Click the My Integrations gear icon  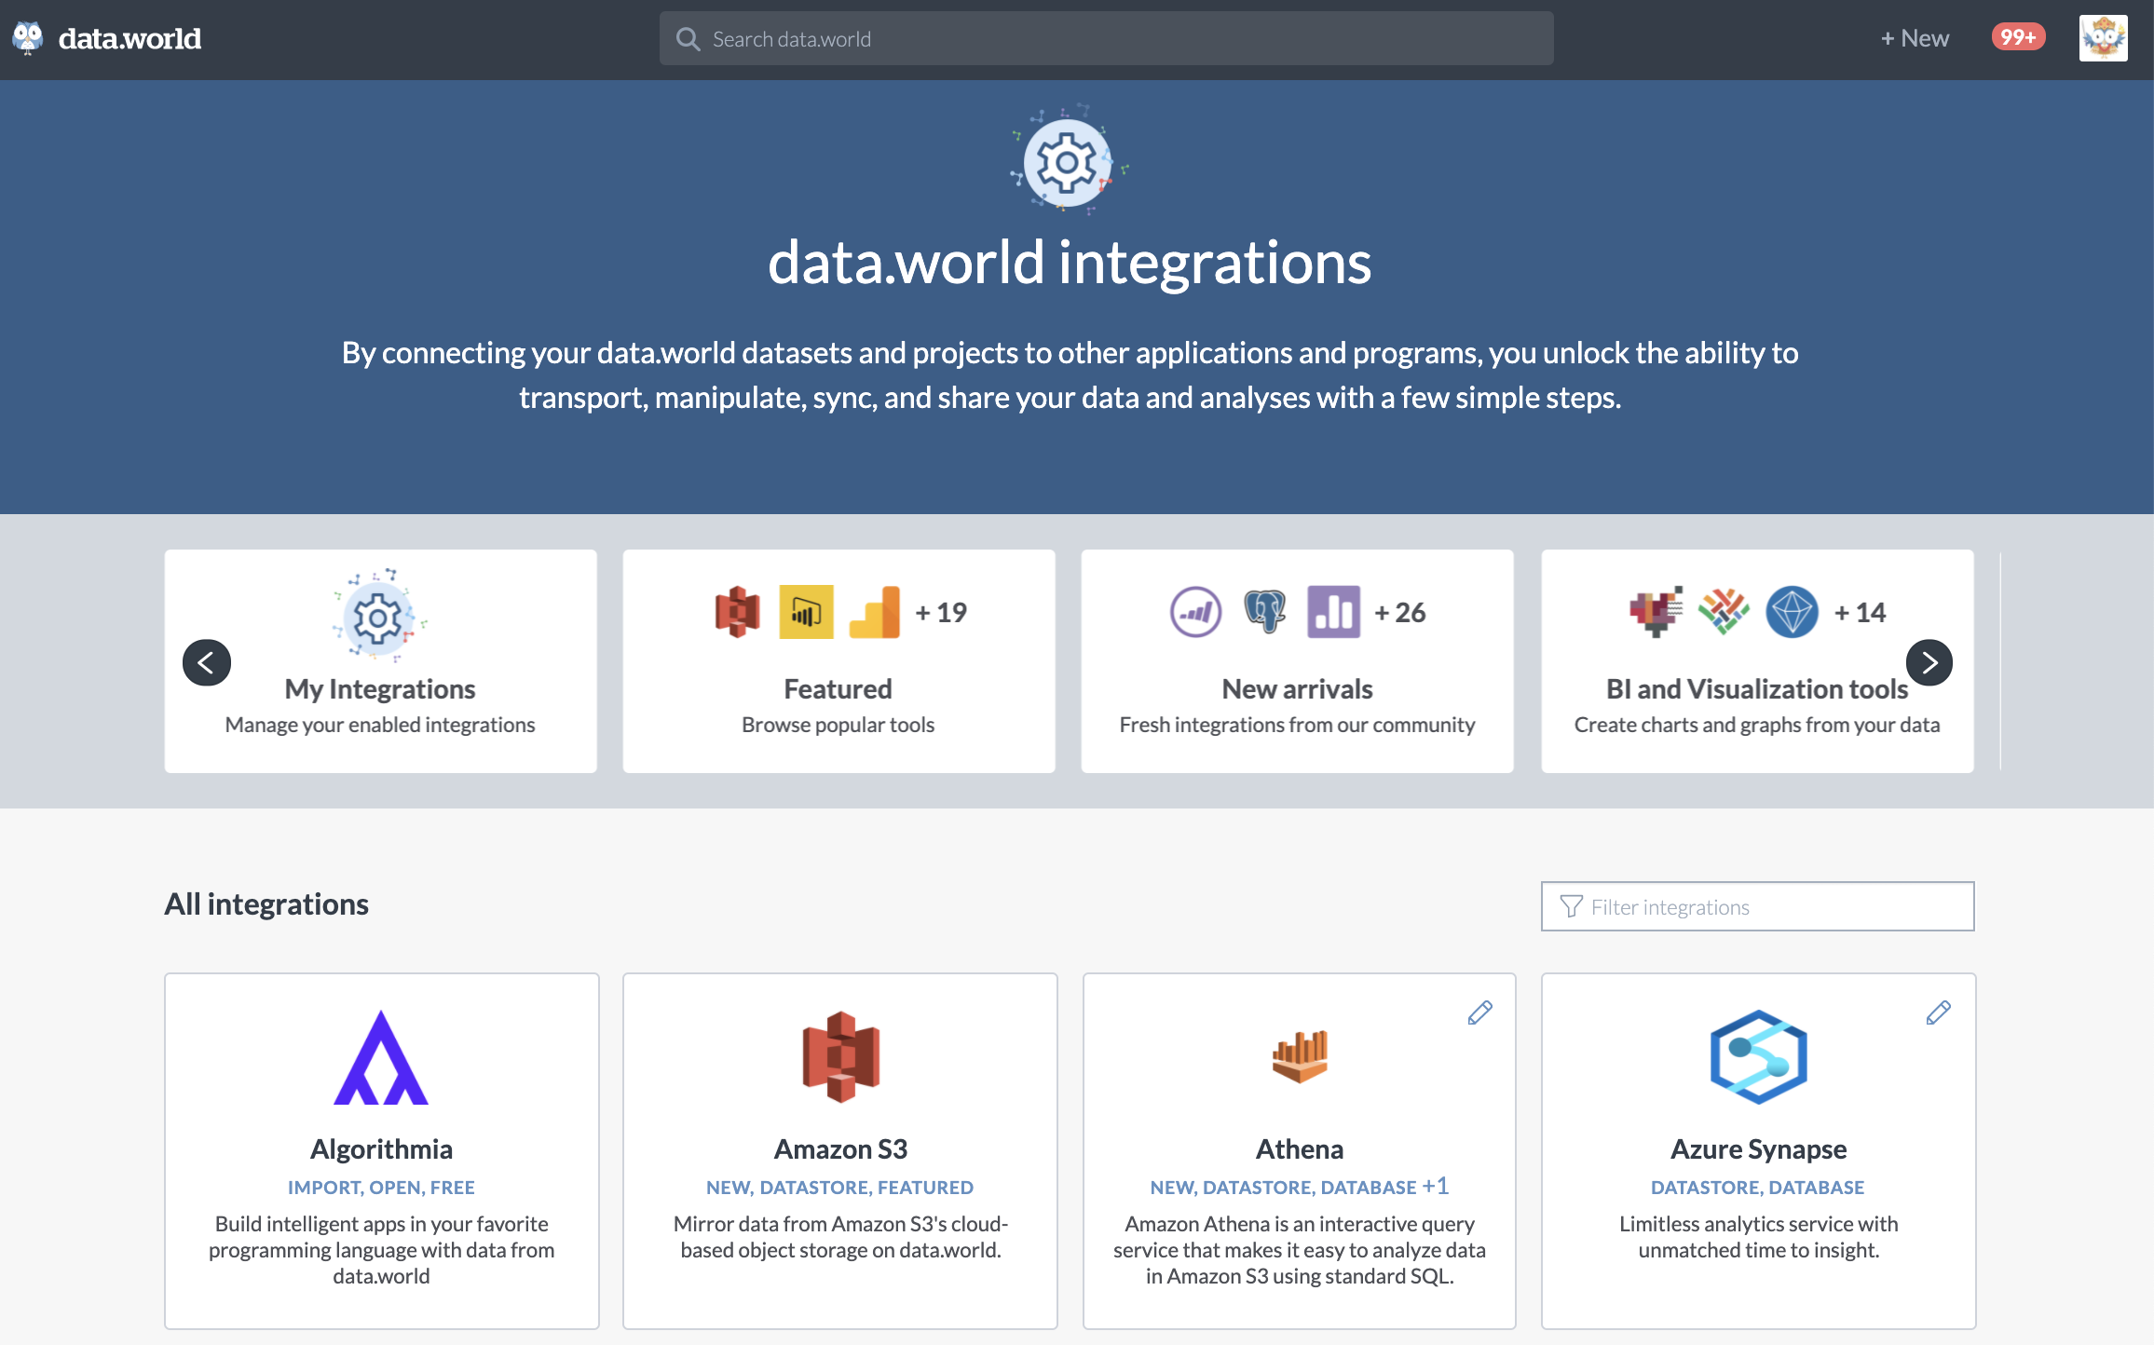(x=379, y=616)
